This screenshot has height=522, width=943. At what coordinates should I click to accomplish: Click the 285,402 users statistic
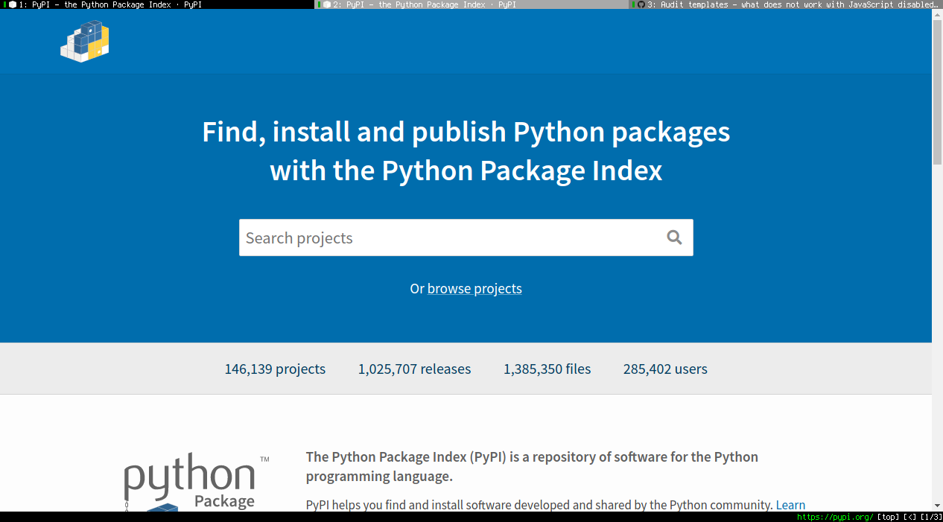[x=665, y=369]
